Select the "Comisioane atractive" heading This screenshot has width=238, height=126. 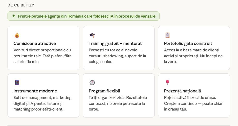[x=35, y=43]
